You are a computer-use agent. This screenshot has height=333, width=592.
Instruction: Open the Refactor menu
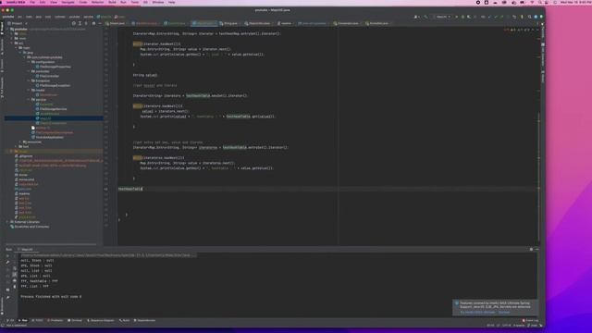click(97, 2)
